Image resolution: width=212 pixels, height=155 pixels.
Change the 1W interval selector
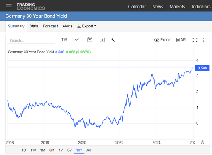tap(64, 40)
